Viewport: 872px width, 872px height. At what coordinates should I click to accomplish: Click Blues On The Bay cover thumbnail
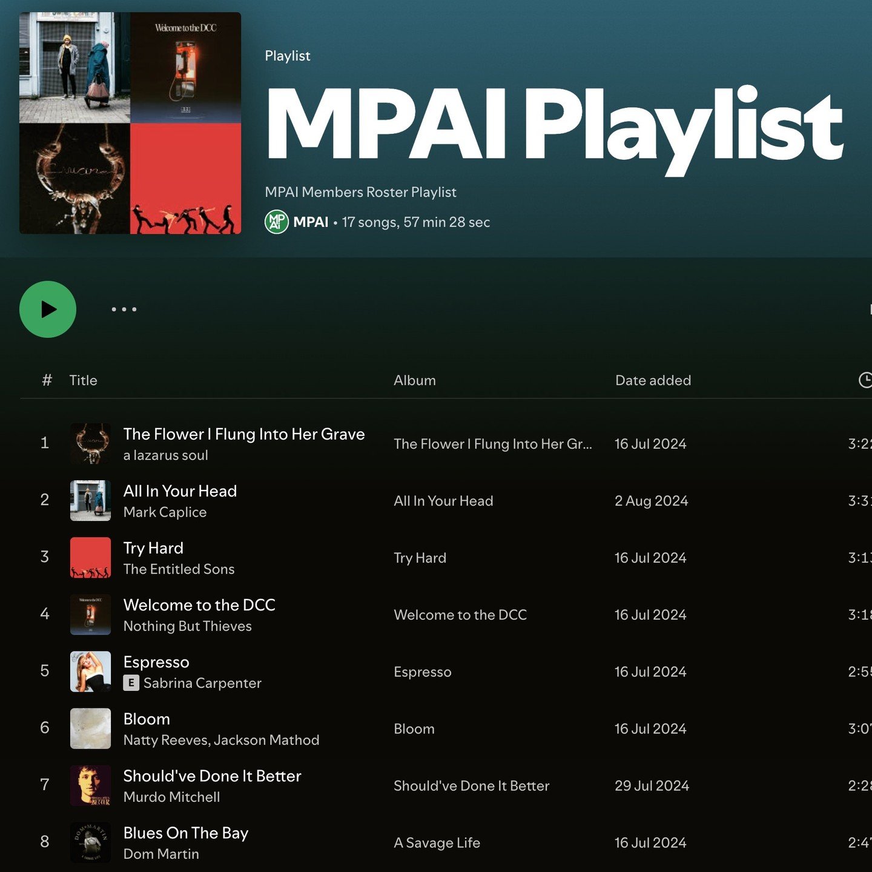pos(90,842)
